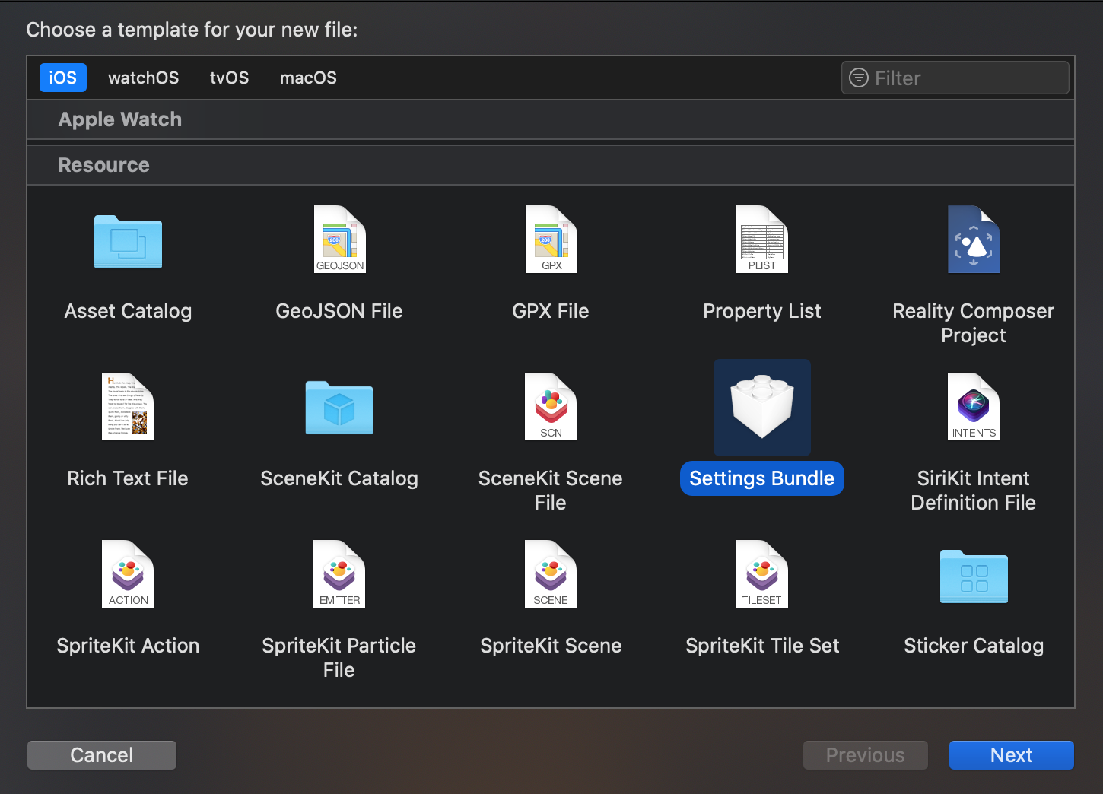Click the 'Asset Catalog' label text
This screenshot has width=1103, height=794.
tap(128, 311)
